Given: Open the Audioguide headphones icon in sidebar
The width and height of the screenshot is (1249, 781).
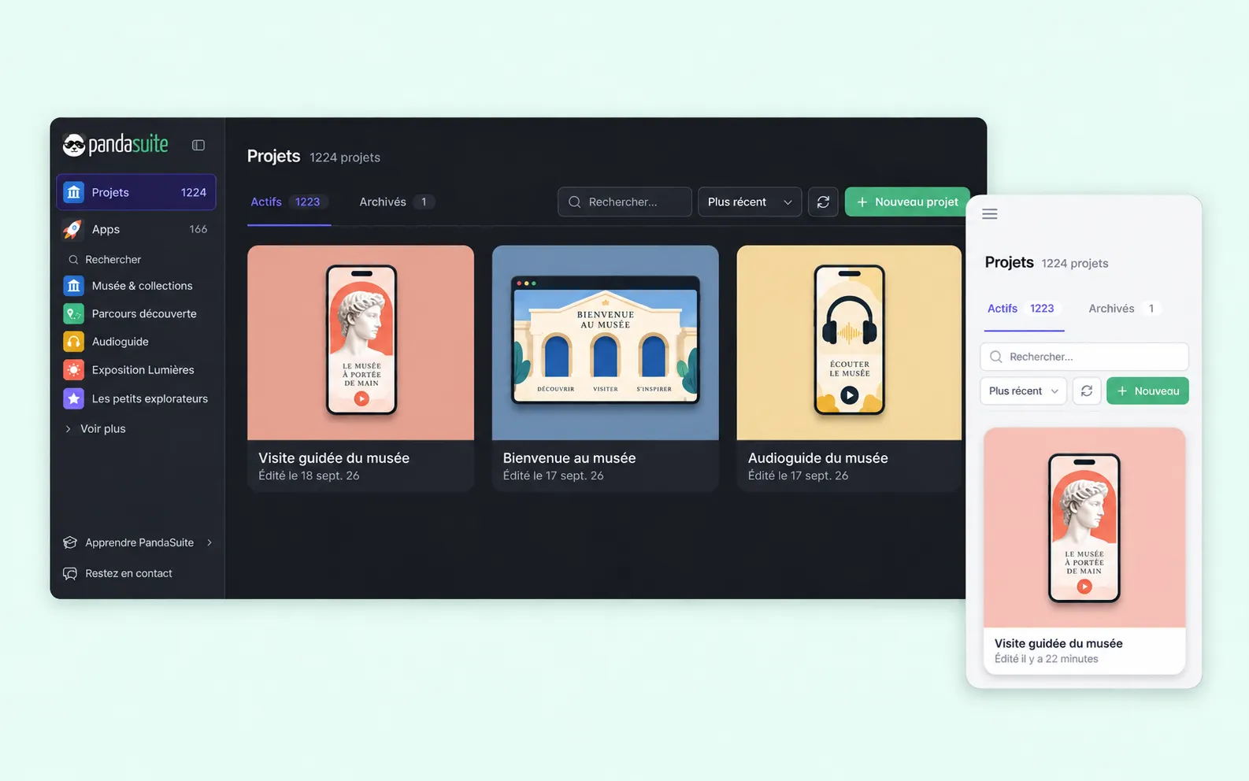Looking at the screenshot, I should click(x=73, y=342).
